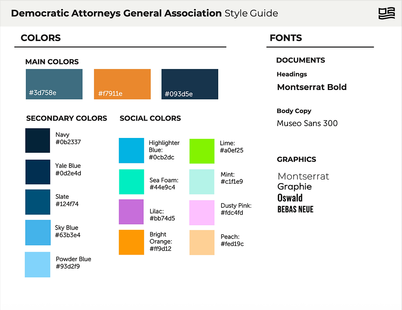This screenshot has width=402, height=310.
Task: Choose the Lilac social color swatch
Action: click(131, 212)
